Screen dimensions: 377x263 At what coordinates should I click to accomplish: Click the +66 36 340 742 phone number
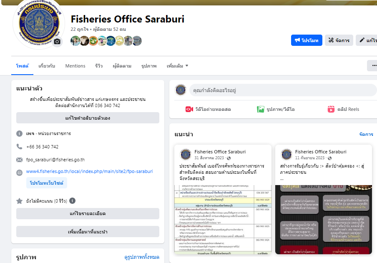tap(42, 147)
